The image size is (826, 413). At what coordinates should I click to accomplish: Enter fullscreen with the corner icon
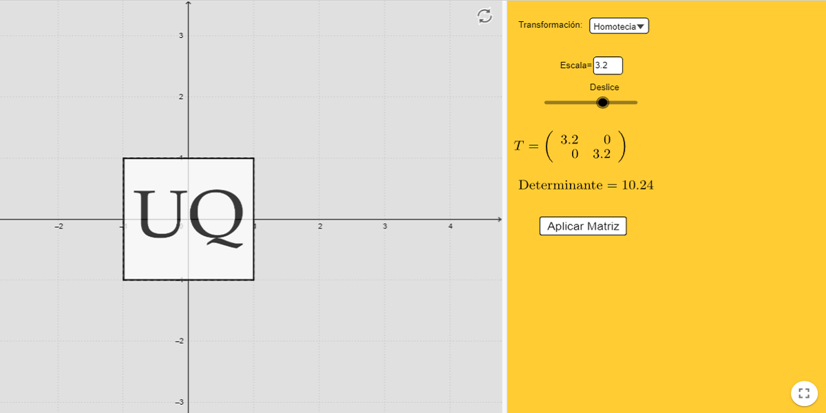tap(803, 393)
